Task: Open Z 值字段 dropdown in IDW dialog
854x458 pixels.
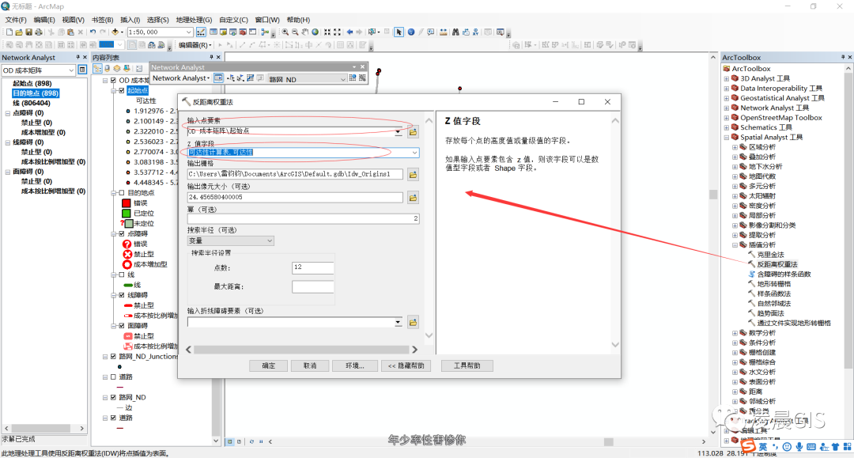Action: 414,153
